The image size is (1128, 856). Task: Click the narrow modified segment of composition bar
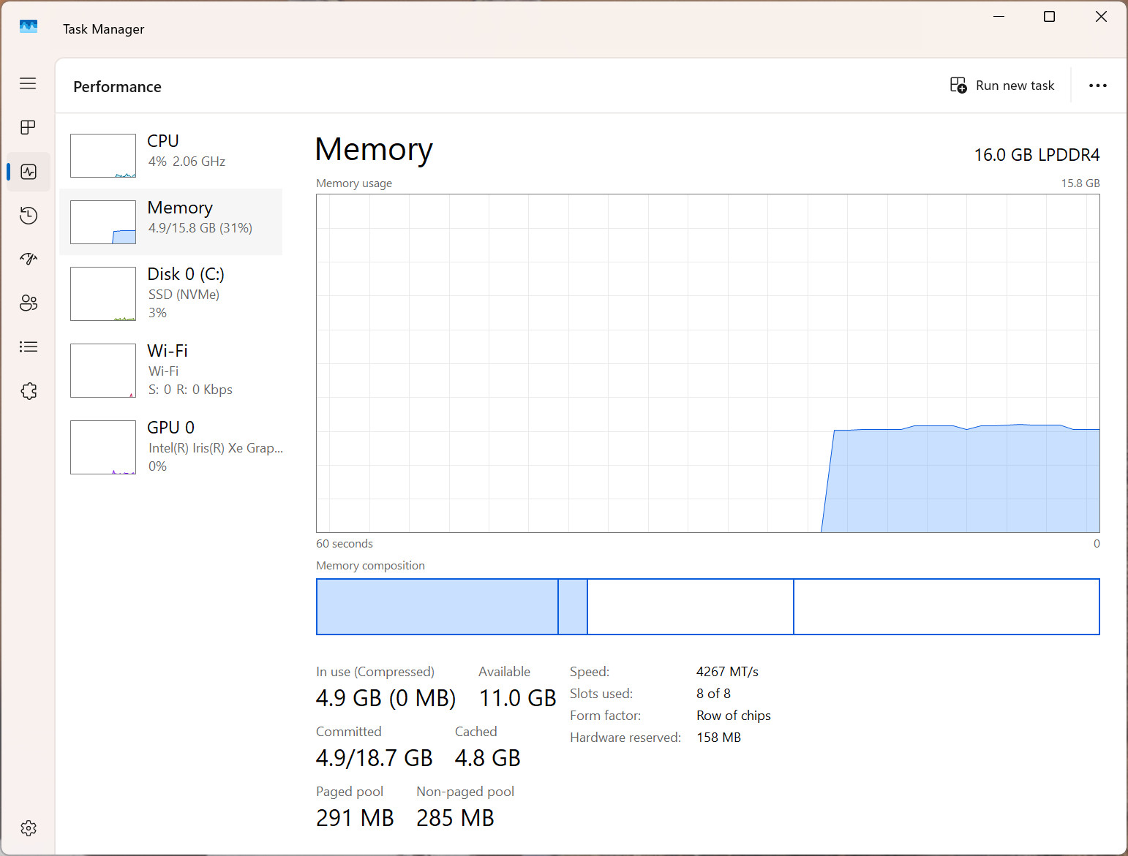coord(573,607)
